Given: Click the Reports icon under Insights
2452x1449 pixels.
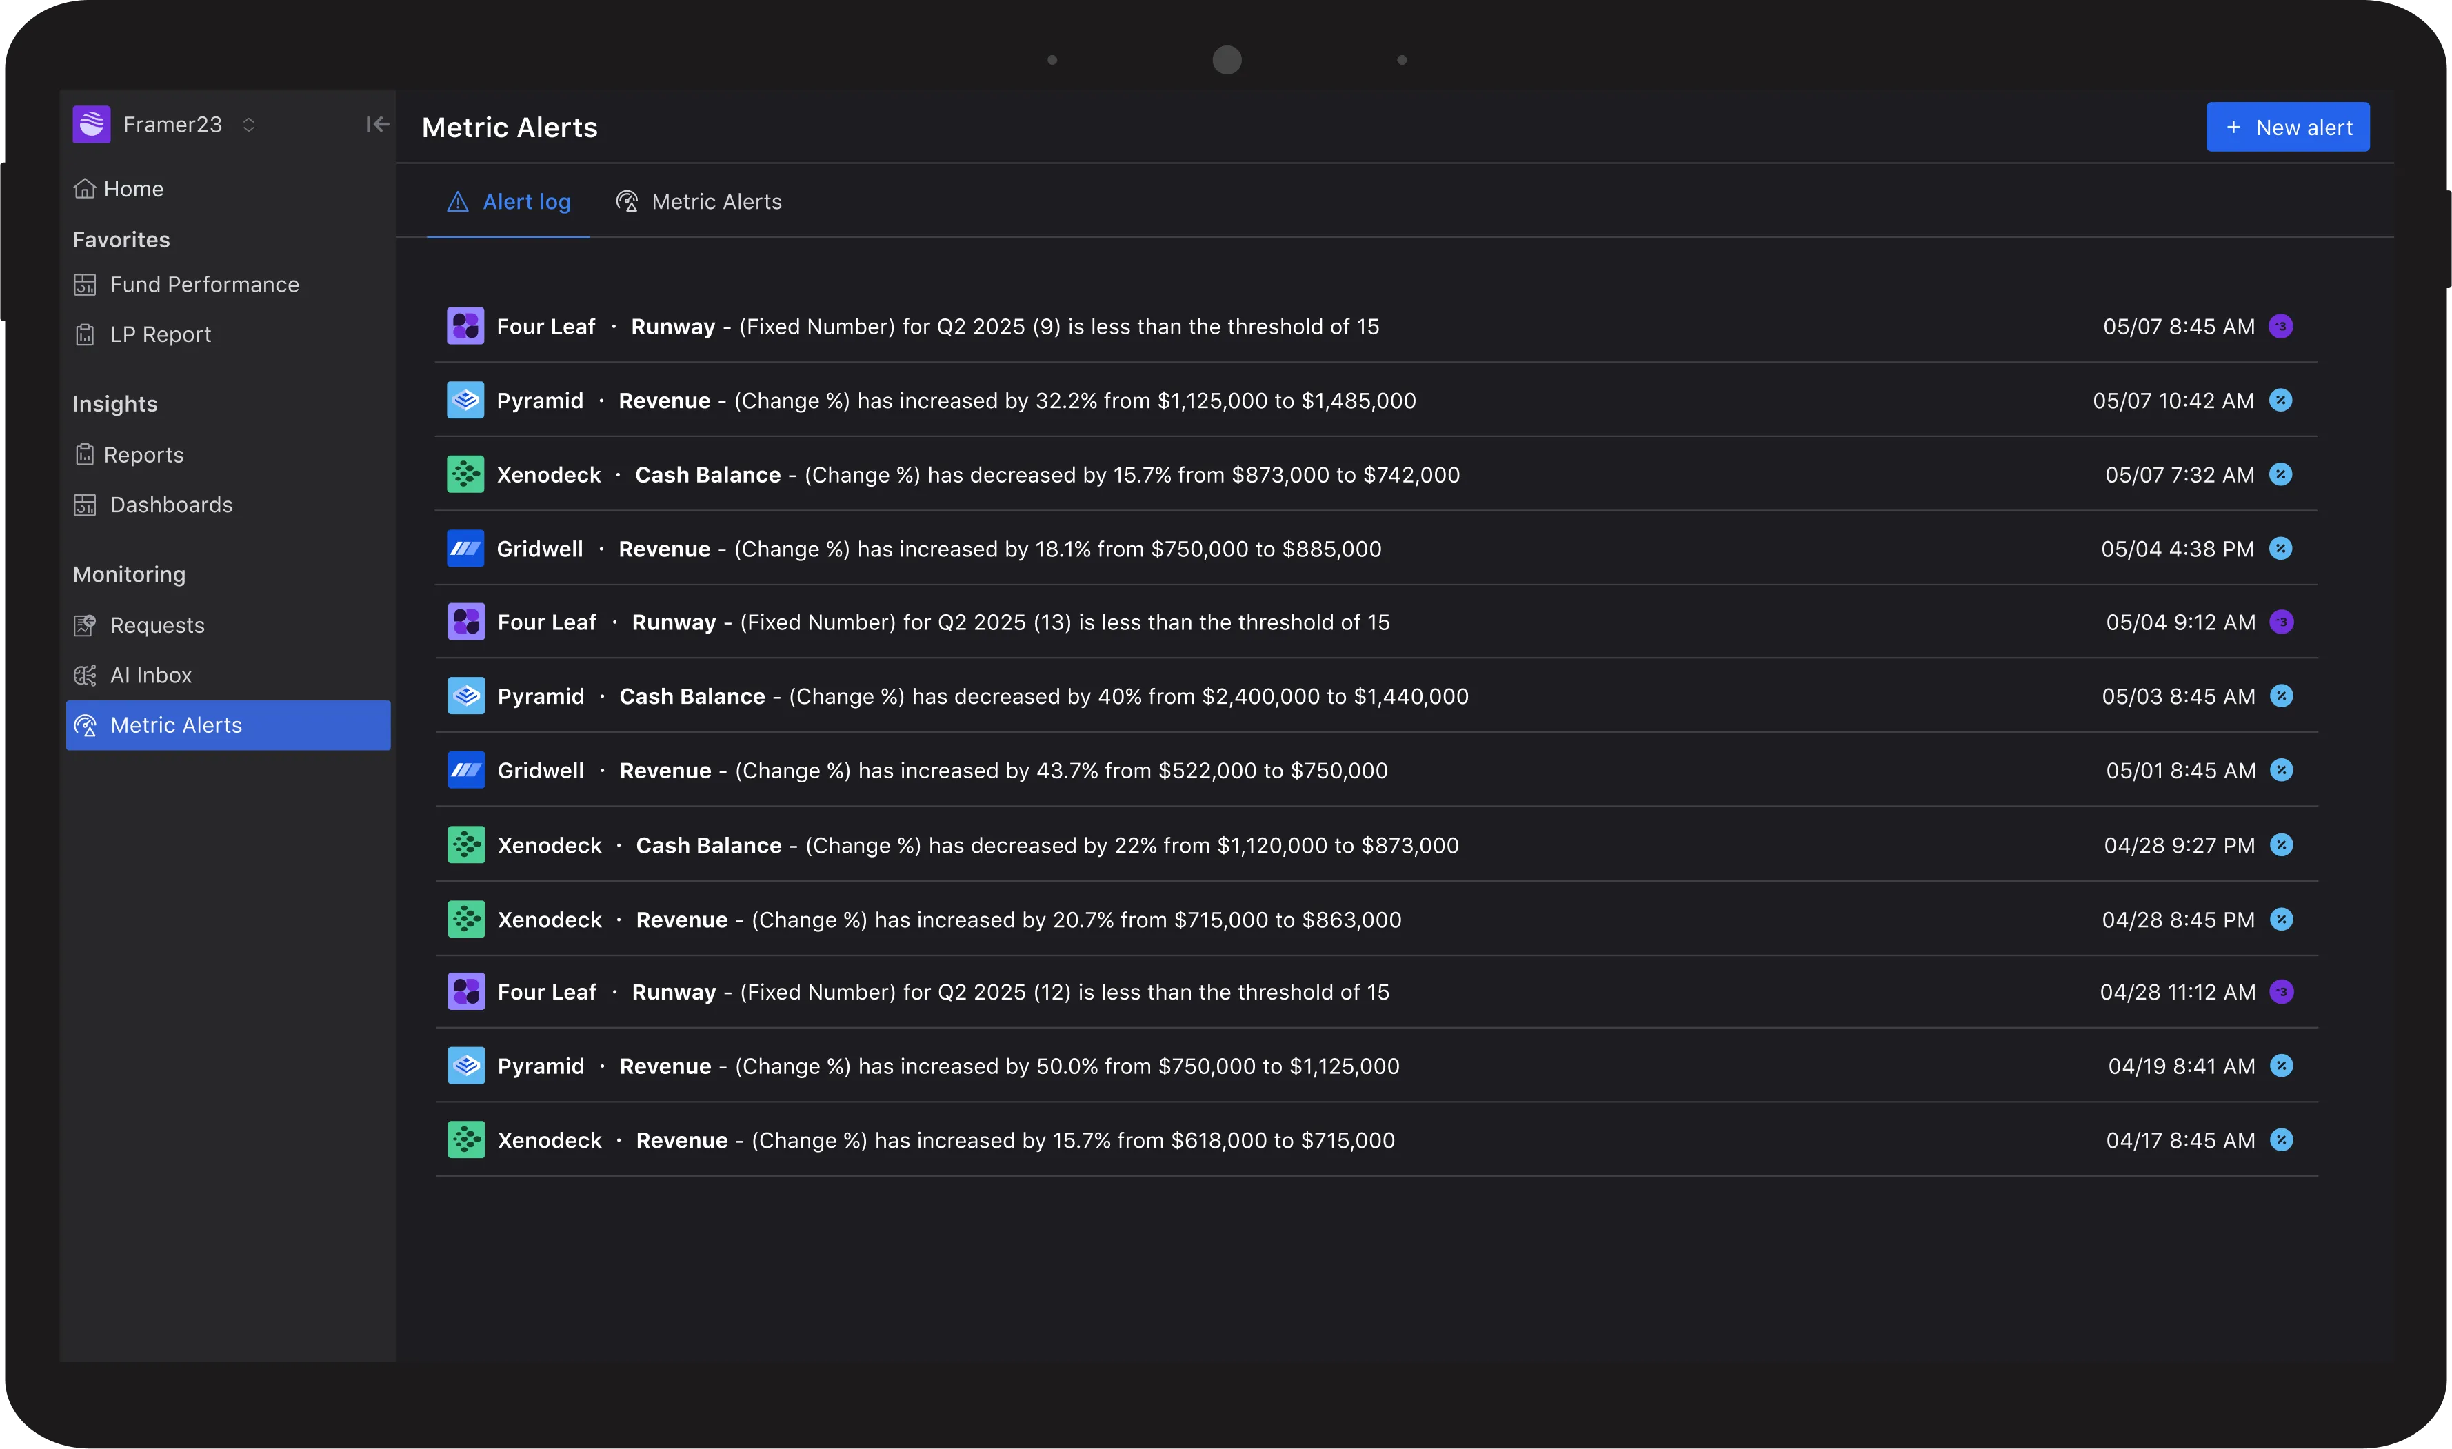Looking at the screenshot, I should 85,455.
